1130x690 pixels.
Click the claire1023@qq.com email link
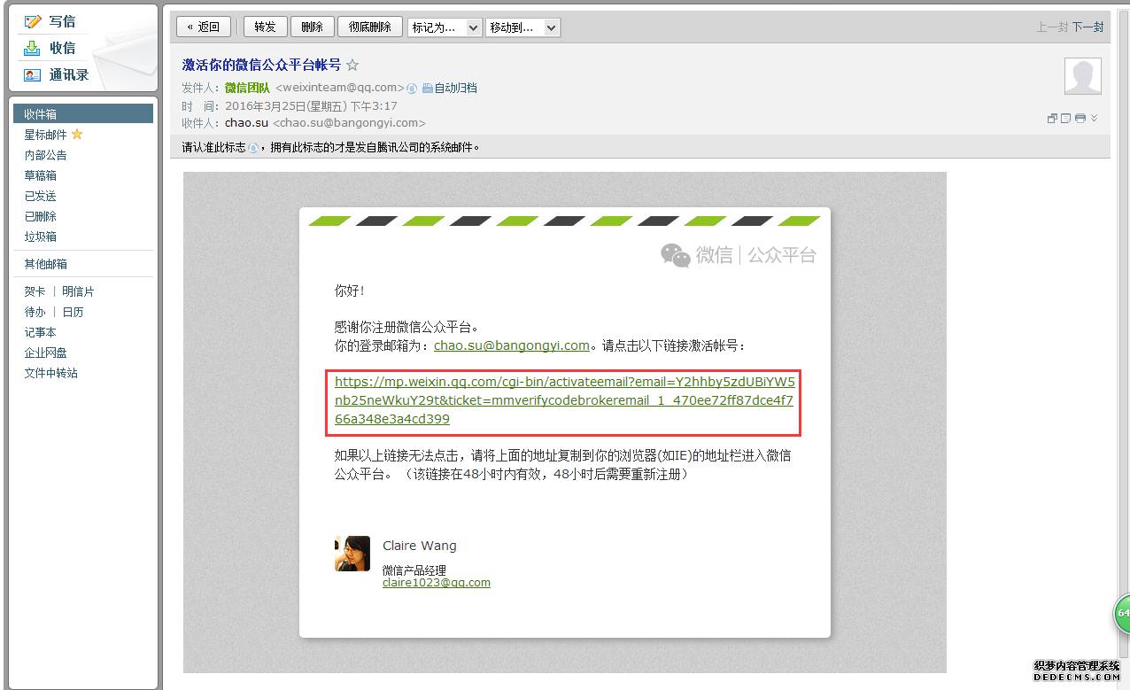pyautogui.click(x=437, y=583)
